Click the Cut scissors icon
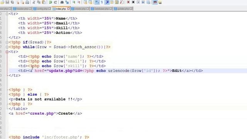This screenshot has width=247, height=139. coord(34,2)
